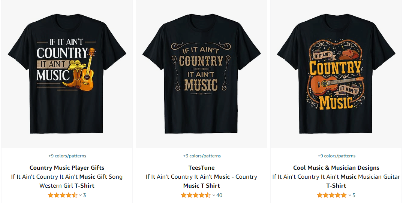Viewport: 403px width, 203px height.
Task: Open the Gift Song Western Girl T-Shirt title
Action: tap(67, 181)
